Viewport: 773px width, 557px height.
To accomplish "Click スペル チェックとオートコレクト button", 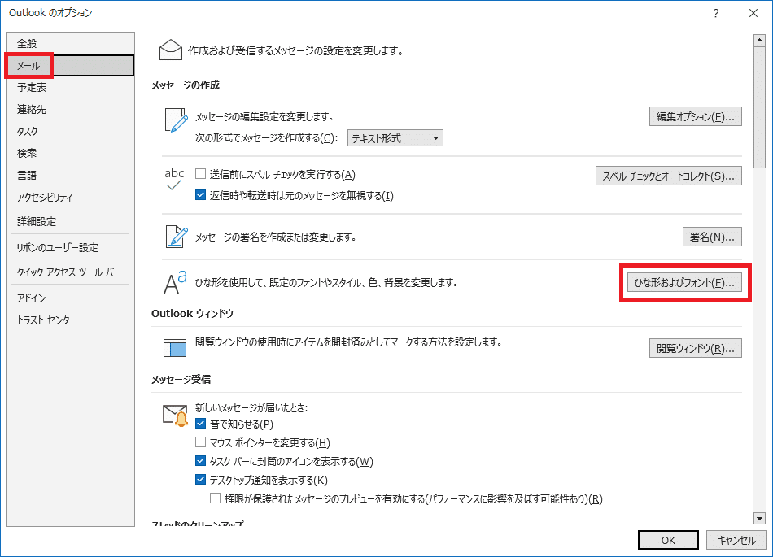I will coord(669,176).
